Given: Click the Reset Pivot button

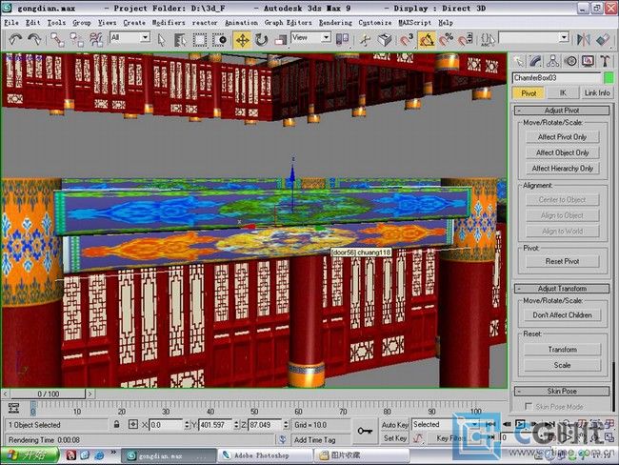Looking at the screenshot, I should click(x=562, y=261).
